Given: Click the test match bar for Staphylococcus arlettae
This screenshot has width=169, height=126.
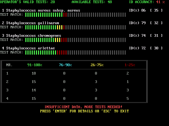Looking at the screenshot, I should [75, 52].
